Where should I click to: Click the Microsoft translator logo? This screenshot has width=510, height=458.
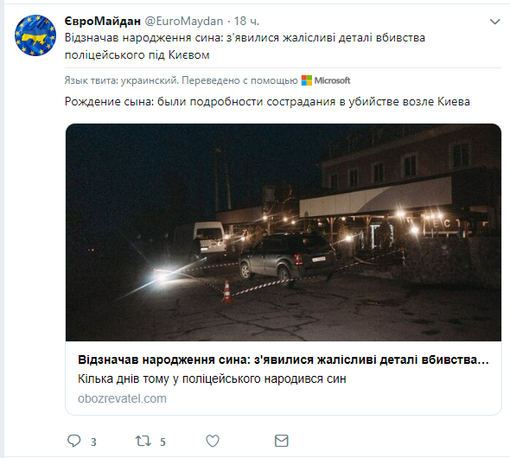point(306,80)
